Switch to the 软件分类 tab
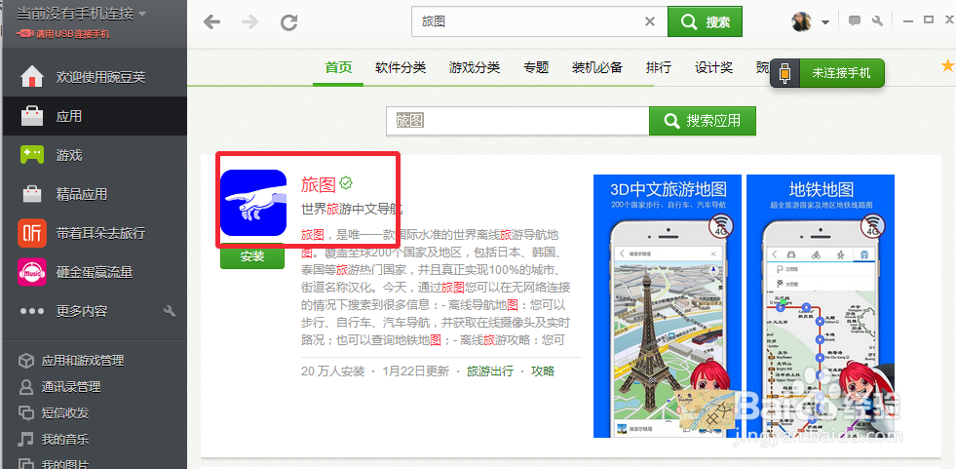 pos(401,67)
